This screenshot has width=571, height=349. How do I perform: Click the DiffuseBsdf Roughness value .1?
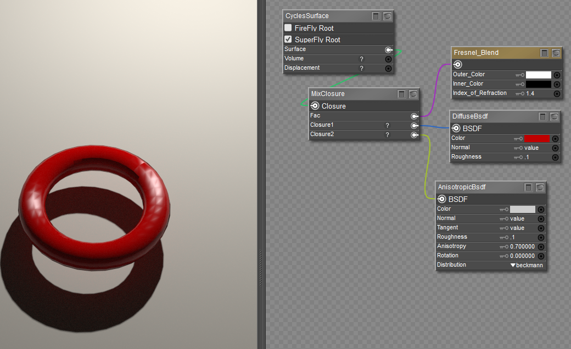point(527,157)
